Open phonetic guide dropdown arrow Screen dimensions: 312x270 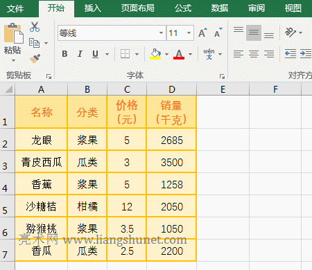[x=220, y=54]
